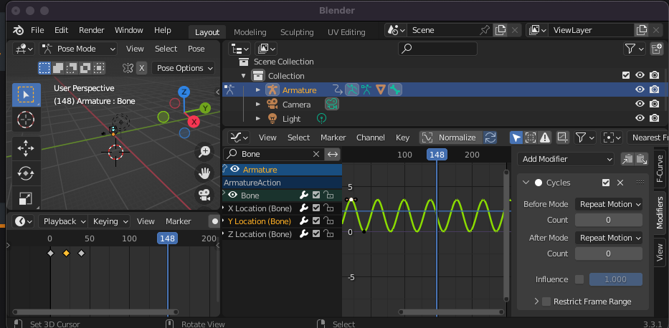This screenshot has width=669, height=328.
Task: Open the Channel menu in Graph Editor
Action: pos(370,138)
